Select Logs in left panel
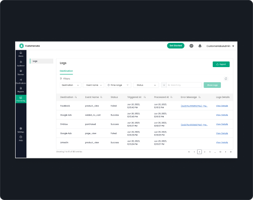The image size is (253, 200). (42, 61)
